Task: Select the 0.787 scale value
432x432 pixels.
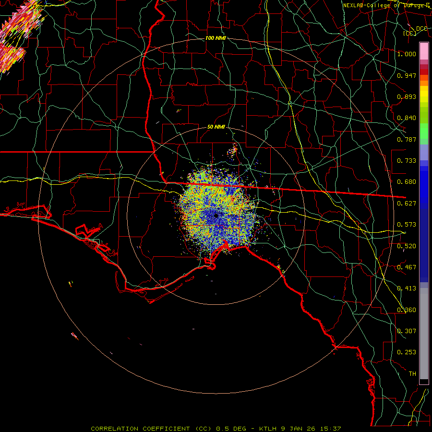Action: (x=407, y=139)
